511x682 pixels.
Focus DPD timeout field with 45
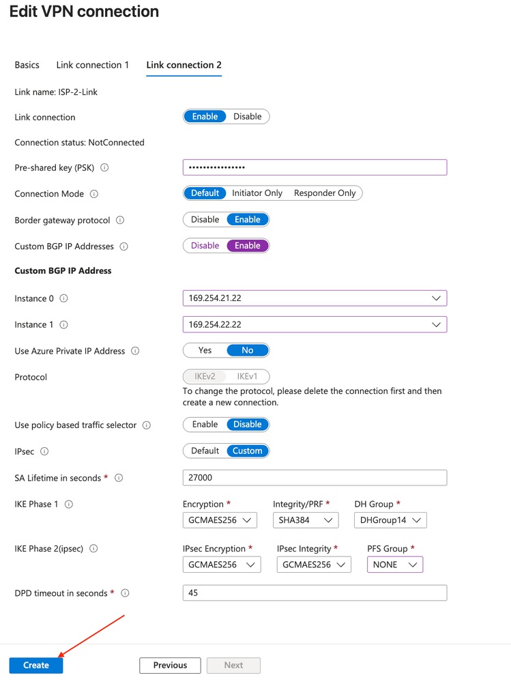(x=315, y=593)
